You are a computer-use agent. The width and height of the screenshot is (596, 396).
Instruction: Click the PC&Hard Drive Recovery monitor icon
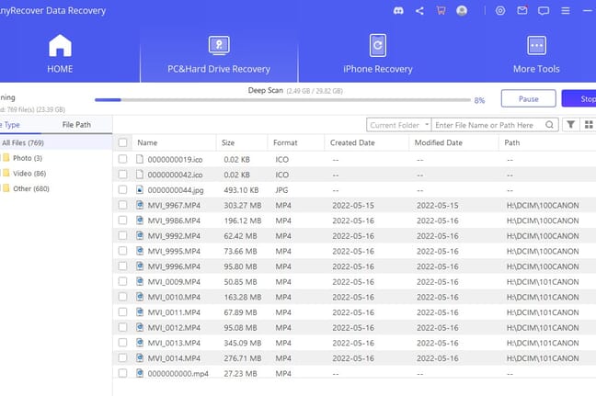pos(219,45)
